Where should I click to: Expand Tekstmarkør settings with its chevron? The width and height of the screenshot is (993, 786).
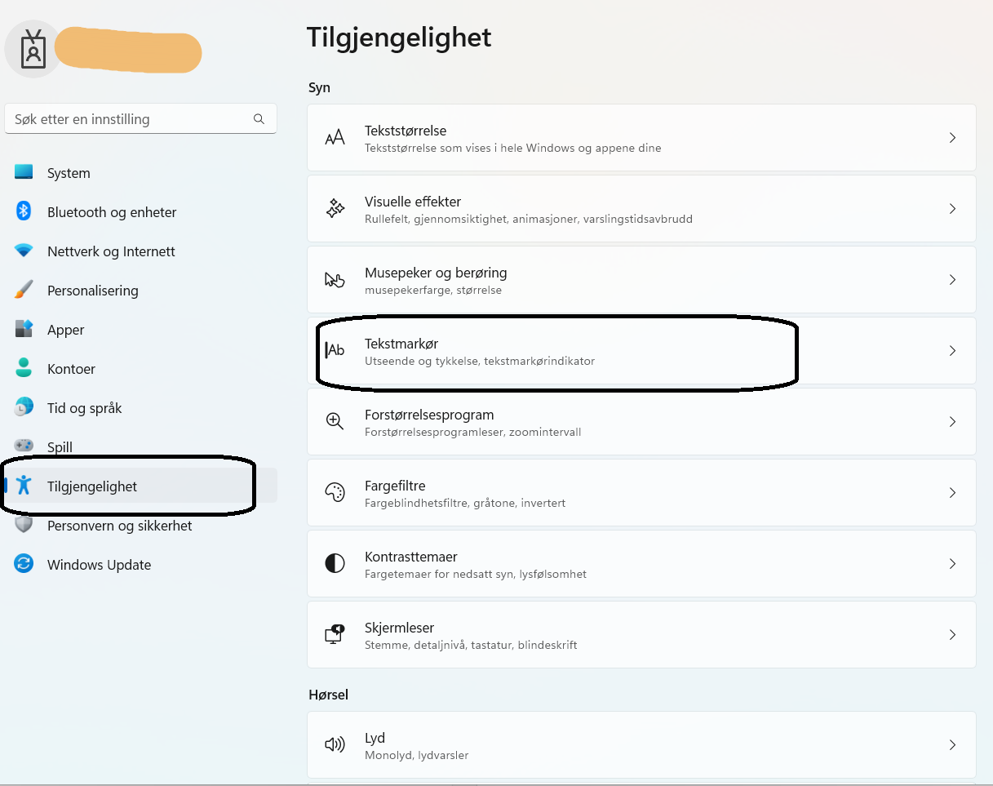point(952,351)
